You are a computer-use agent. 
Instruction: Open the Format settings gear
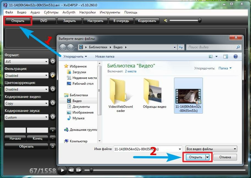pyautogui.click(x=53, y=61)
